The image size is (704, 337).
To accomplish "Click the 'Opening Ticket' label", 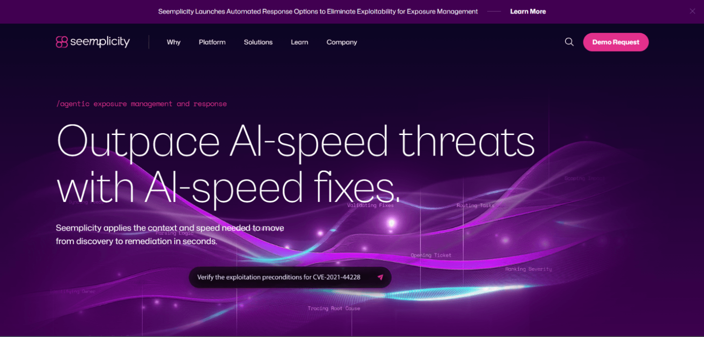I will [x=431, y=255].
